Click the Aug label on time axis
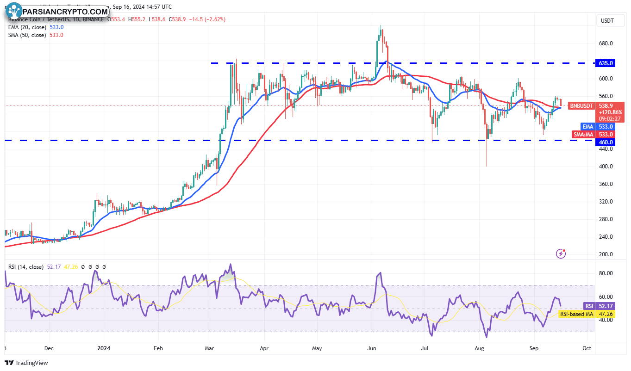631x371 pixels. point(479,348)
